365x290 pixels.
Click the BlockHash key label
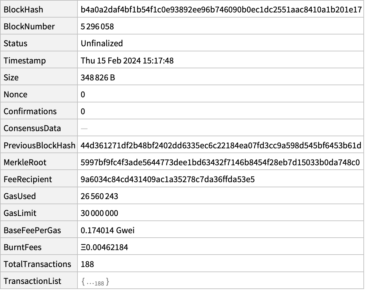tap(23, 10)
